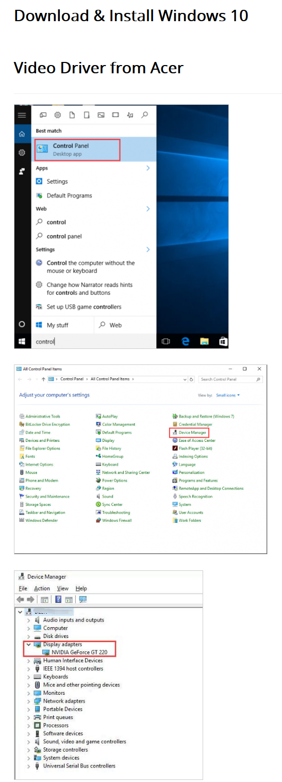Click the Cortana circle icon
The width and height of the screenshot is (282, 782).
[x=22, y=325]
